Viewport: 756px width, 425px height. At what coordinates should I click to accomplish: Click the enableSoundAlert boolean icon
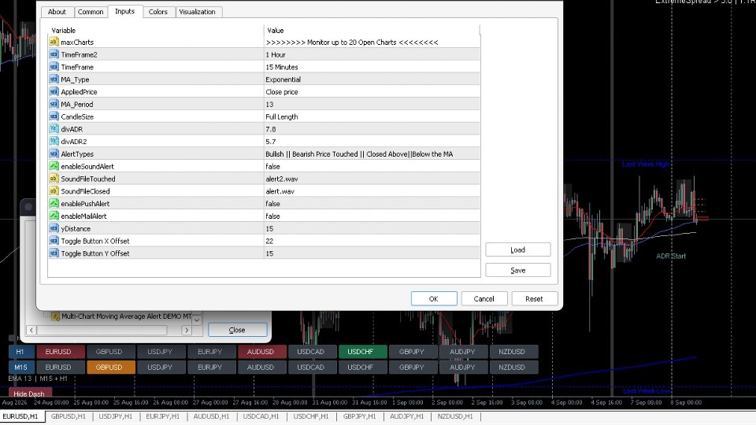point(54,166)
